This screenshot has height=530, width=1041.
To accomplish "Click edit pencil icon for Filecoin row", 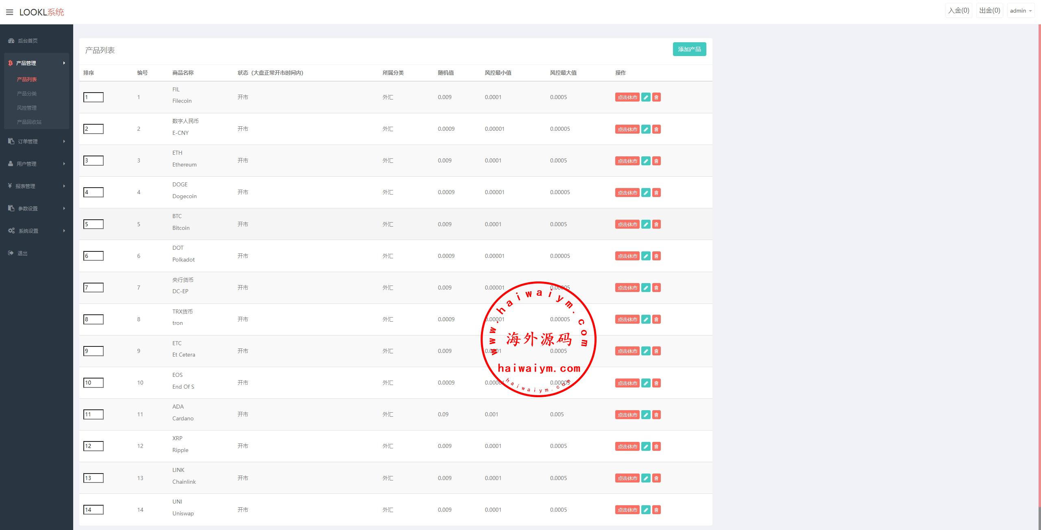I will click(x=645, y=97).
